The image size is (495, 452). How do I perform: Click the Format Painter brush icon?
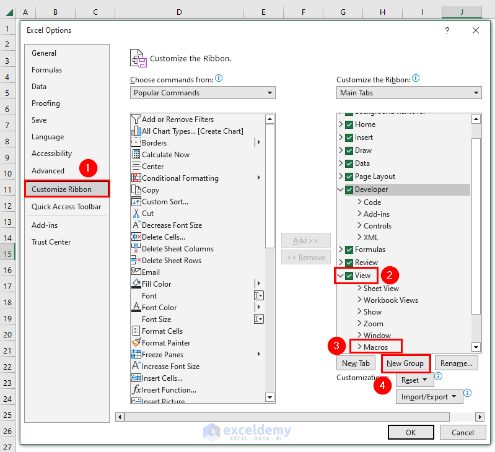click(136, 342)
